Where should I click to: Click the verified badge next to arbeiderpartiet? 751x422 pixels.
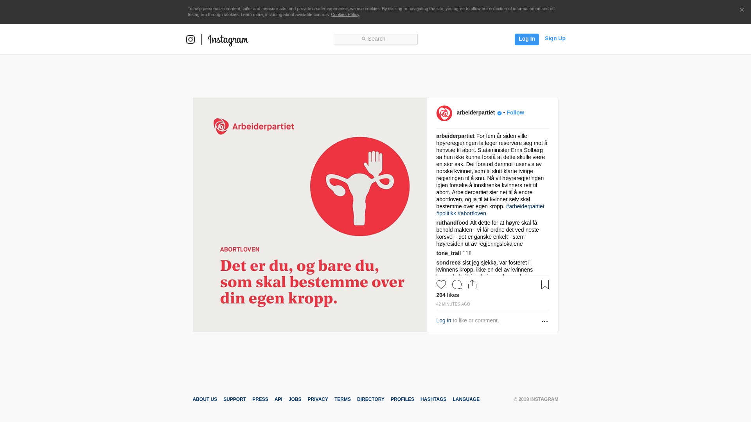[x=499, y=113]
